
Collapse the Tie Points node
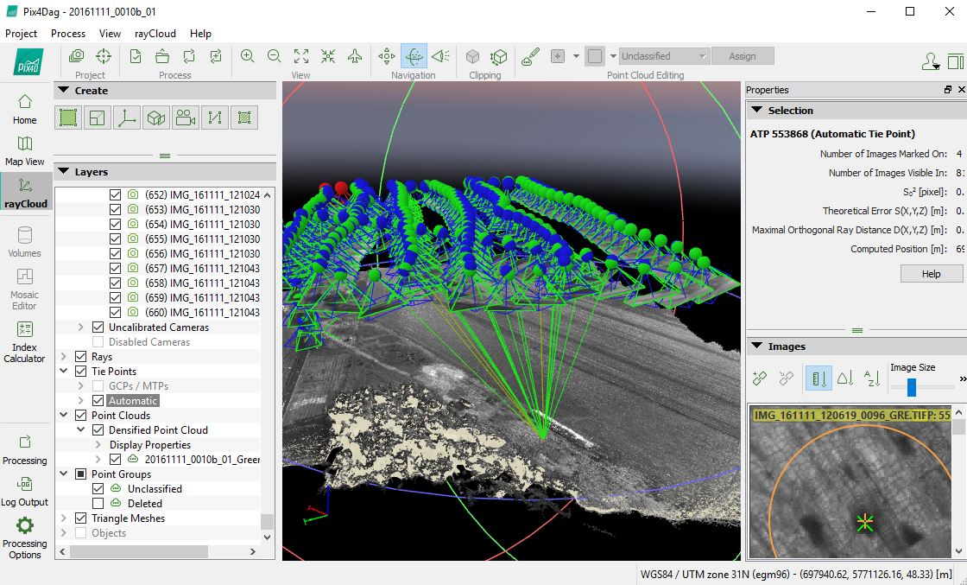coord(64,371)
